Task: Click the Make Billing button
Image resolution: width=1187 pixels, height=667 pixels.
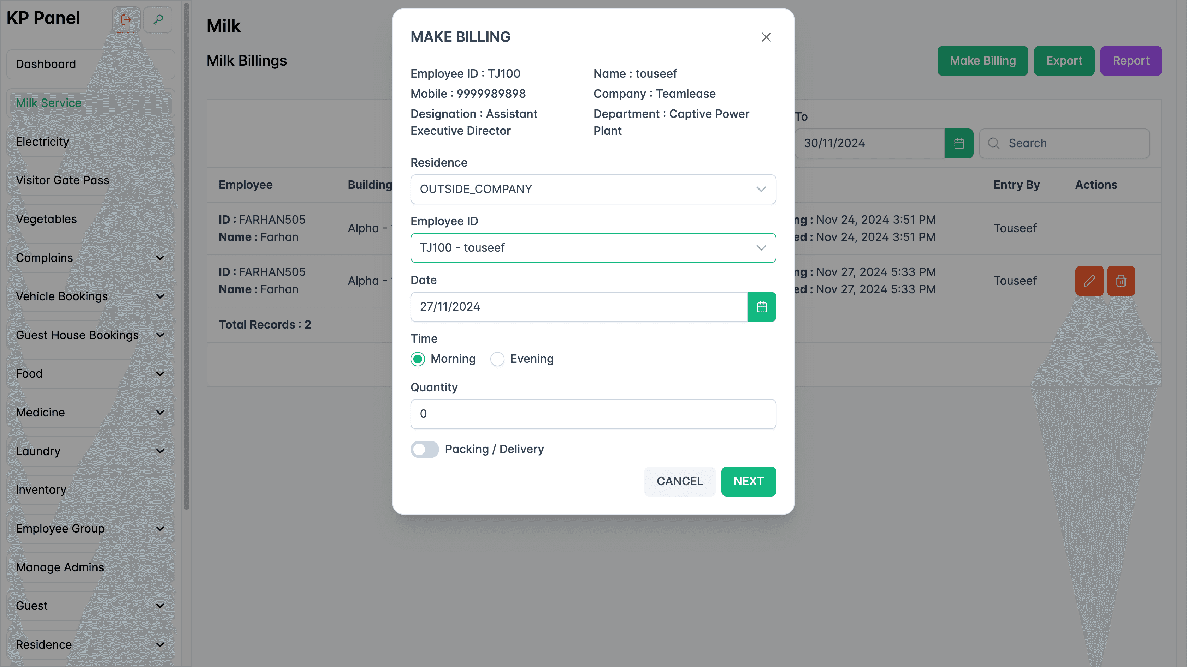Action: [982, 61]
